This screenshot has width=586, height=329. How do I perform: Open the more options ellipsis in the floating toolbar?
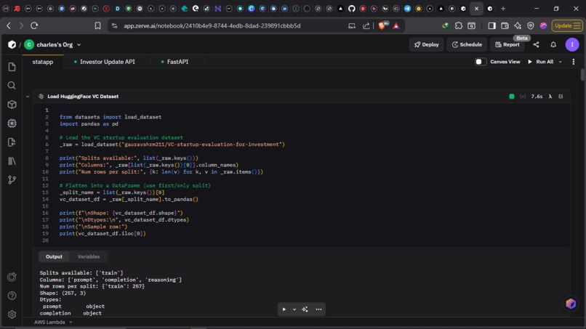pyautogui.click(x=318, y=309)
